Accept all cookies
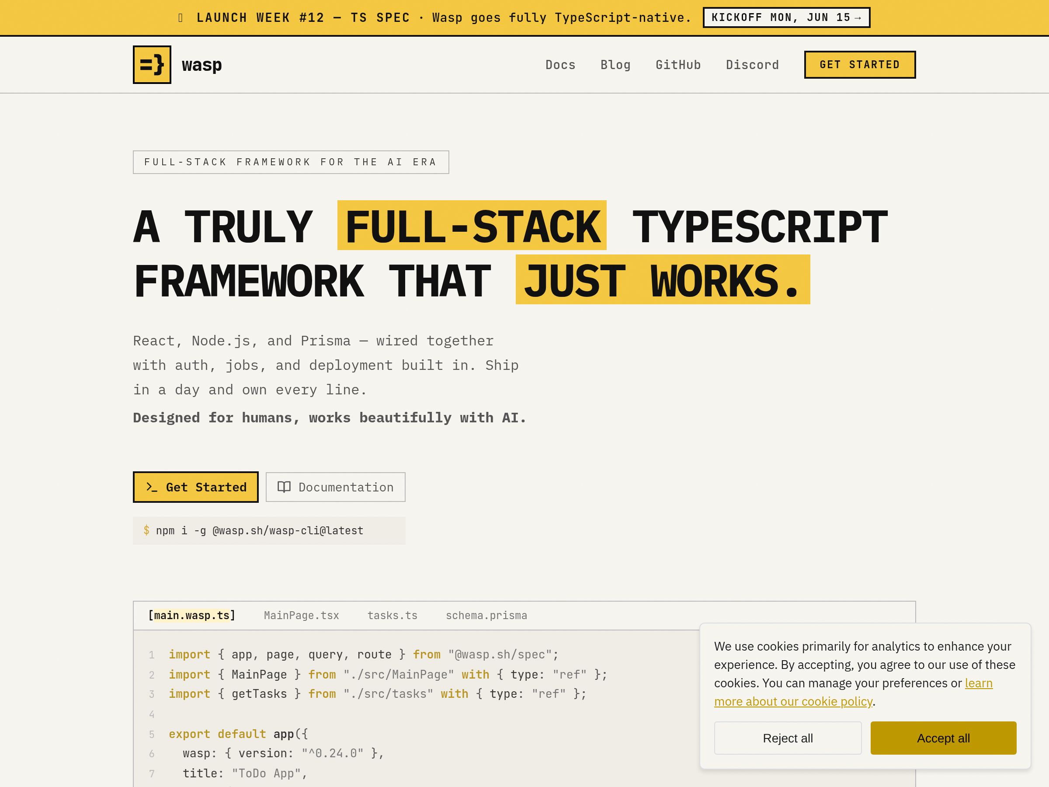The image size is (1049, 787). click(943, 738)
